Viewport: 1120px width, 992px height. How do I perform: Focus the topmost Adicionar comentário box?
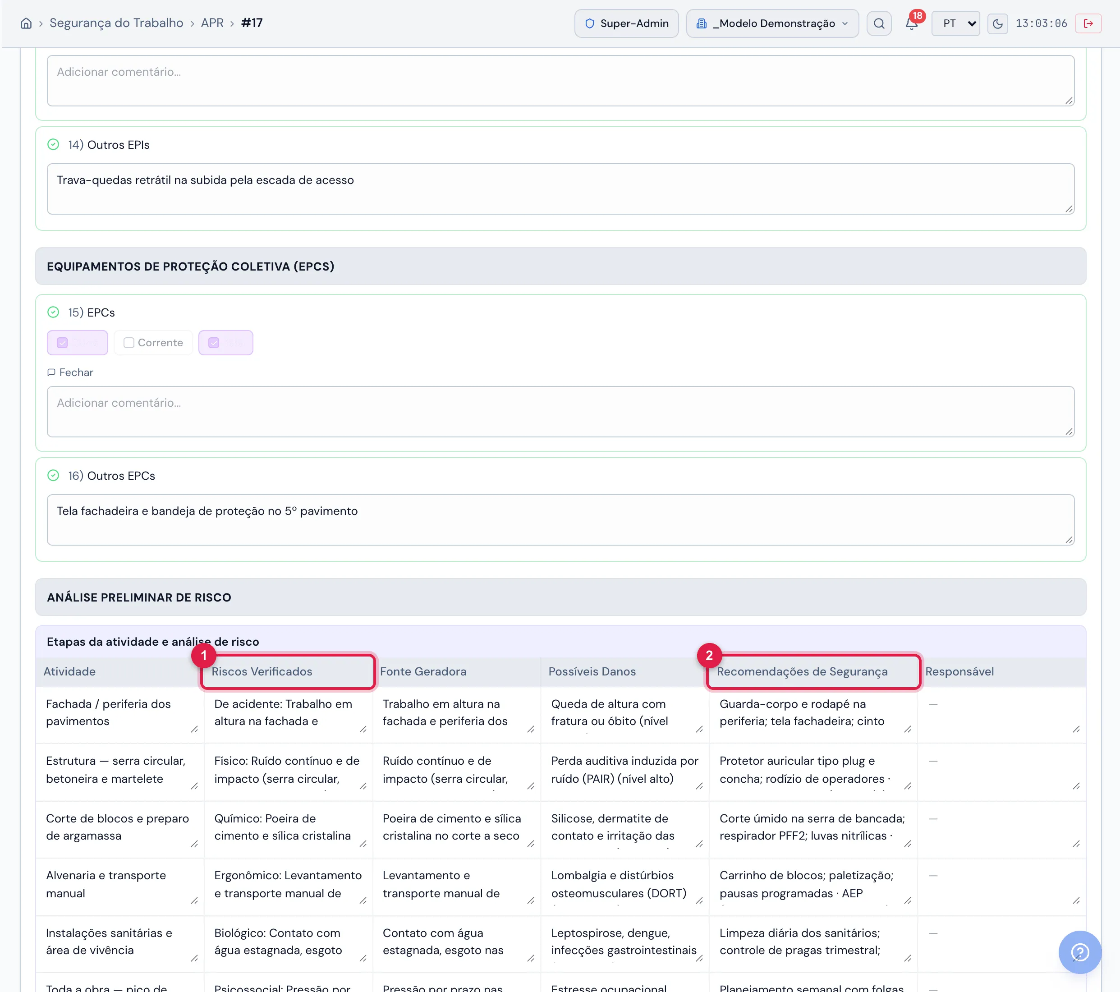click(560, 81)
